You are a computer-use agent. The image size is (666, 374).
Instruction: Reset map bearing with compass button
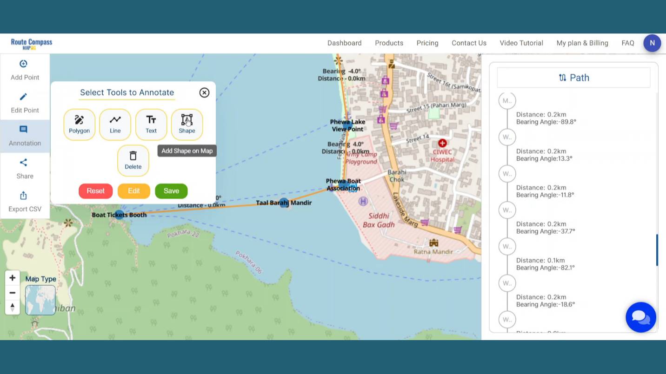pyautogui.click(x=13, y=307)
